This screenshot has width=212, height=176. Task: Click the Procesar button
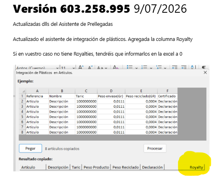(155, 148)
